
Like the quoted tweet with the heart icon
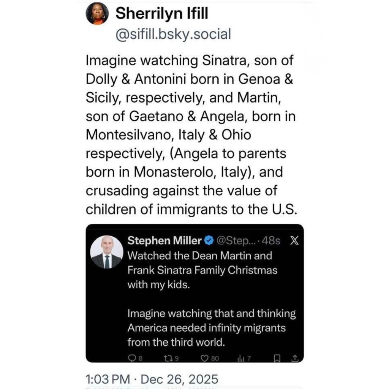pos(205,358)
